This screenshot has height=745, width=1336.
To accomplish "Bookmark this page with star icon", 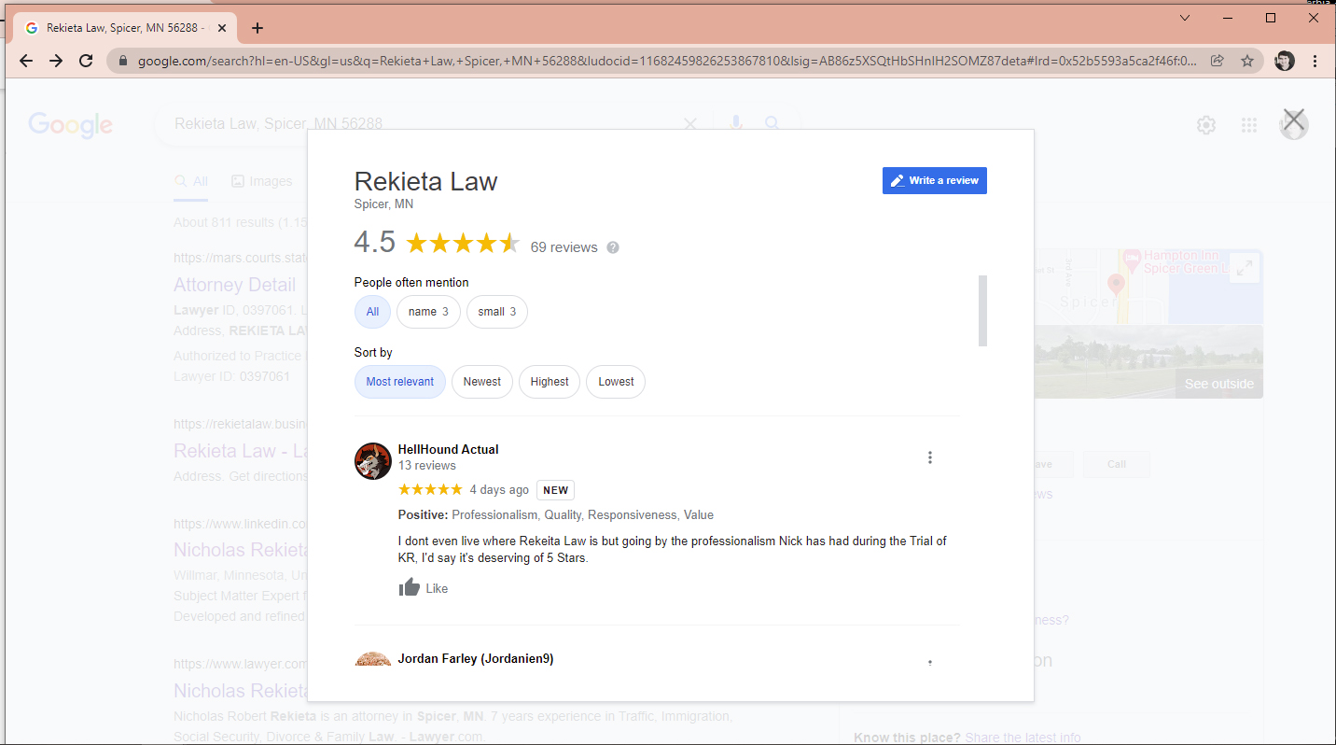I will (1246, 61).
